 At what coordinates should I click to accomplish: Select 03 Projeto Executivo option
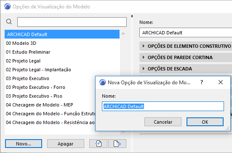[50, 78]
